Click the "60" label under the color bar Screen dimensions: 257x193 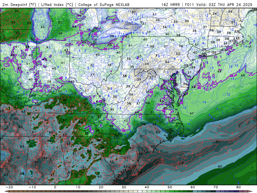pos(193,187)
